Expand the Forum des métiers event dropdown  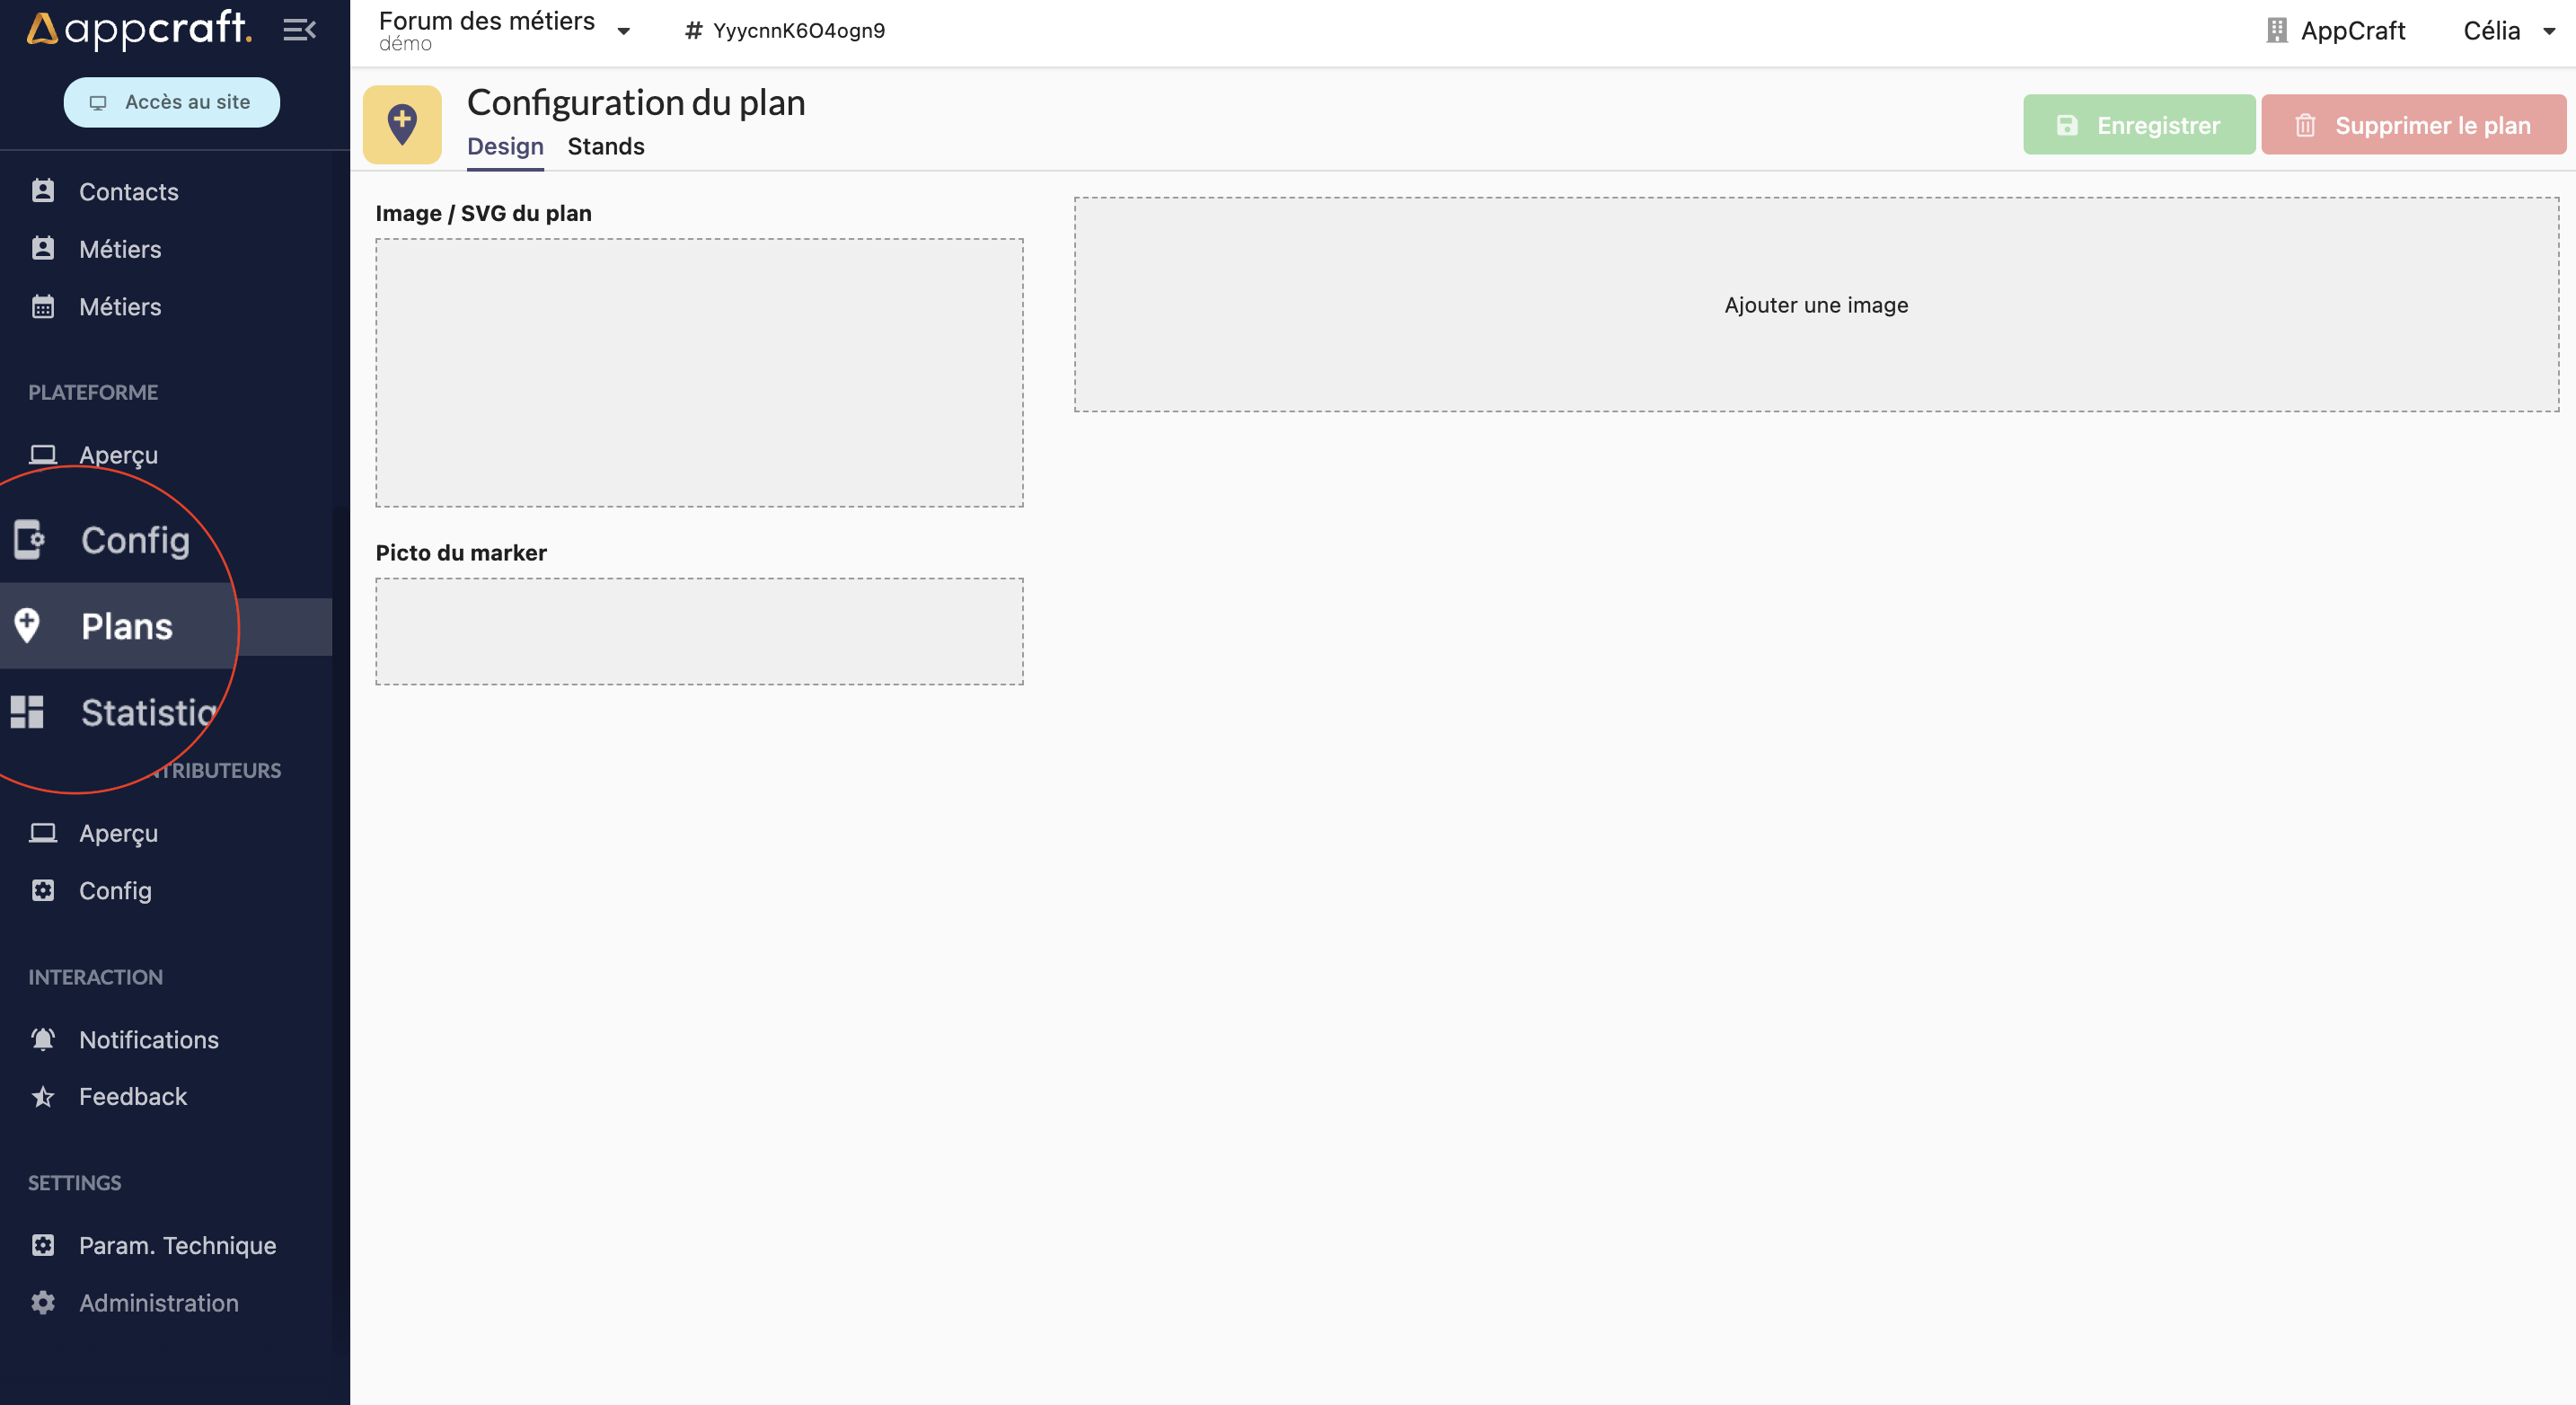[623, 31]
